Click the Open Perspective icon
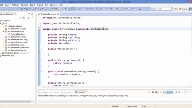Image resolution: width=192 pixels, height=108 pixels. pos(175,9)
